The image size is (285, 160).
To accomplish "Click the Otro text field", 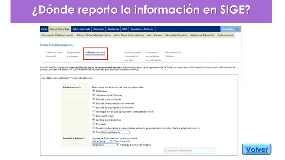I will 116,132.
